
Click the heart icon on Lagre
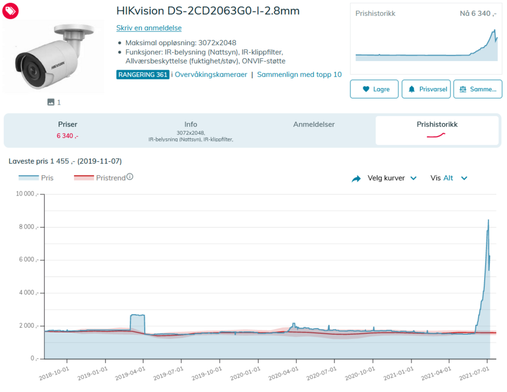(366, 89)
